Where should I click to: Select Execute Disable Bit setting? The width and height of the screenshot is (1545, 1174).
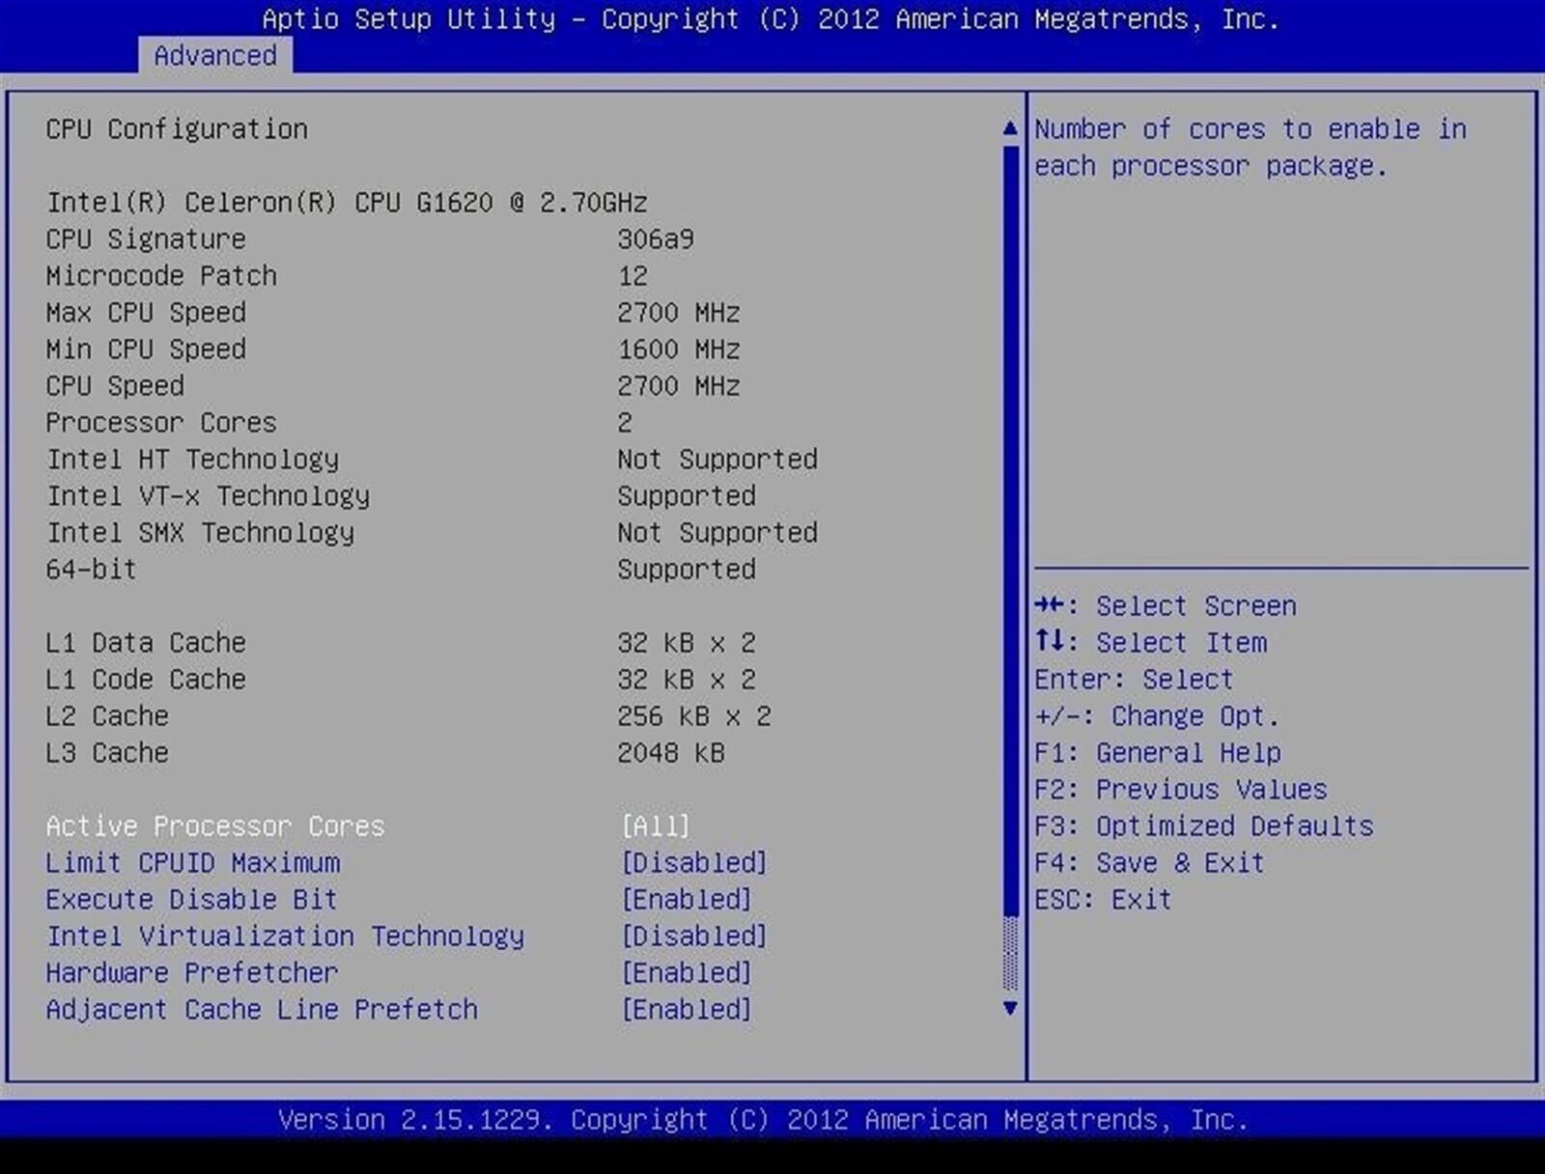pyautogui.click(x=192, y=900)
